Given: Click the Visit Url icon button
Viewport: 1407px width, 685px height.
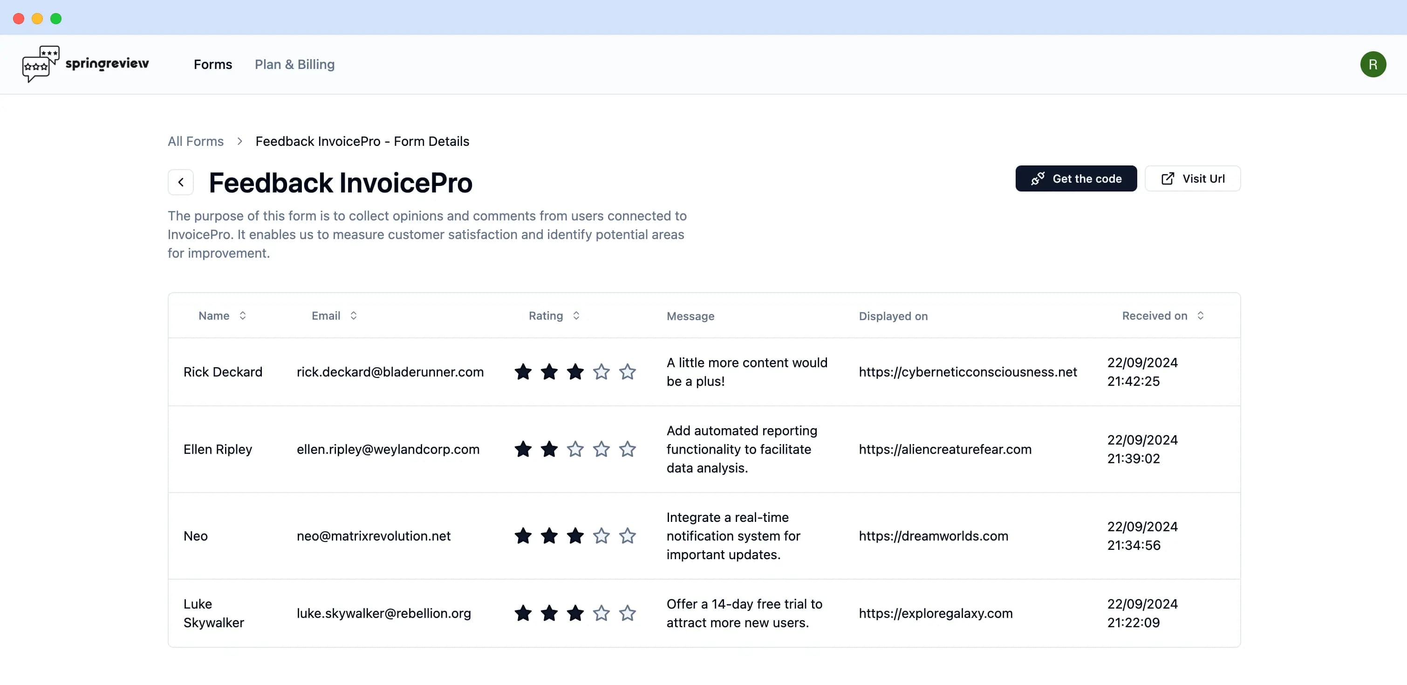Looking at the screenshot, I should tap(1167, 178).
